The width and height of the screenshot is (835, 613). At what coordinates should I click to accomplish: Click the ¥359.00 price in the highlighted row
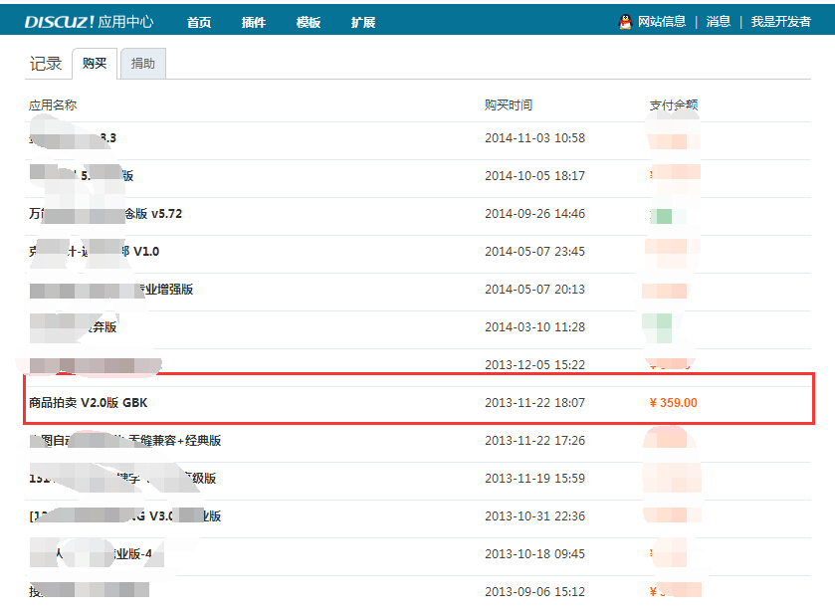point(672,402)
